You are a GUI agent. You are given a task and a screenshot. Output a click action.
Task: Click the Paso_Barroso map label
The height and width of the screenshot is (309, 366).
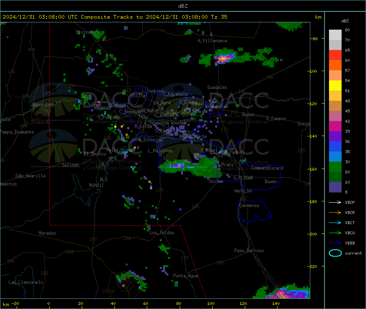click(x=249, y=251)
